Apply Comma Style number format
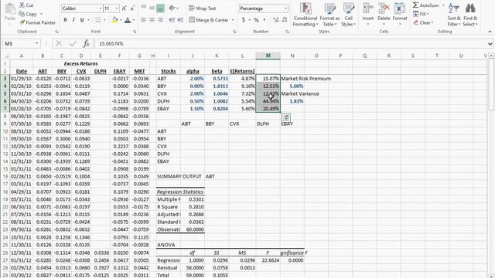The image size is (495, 278). tap(265, 20)
